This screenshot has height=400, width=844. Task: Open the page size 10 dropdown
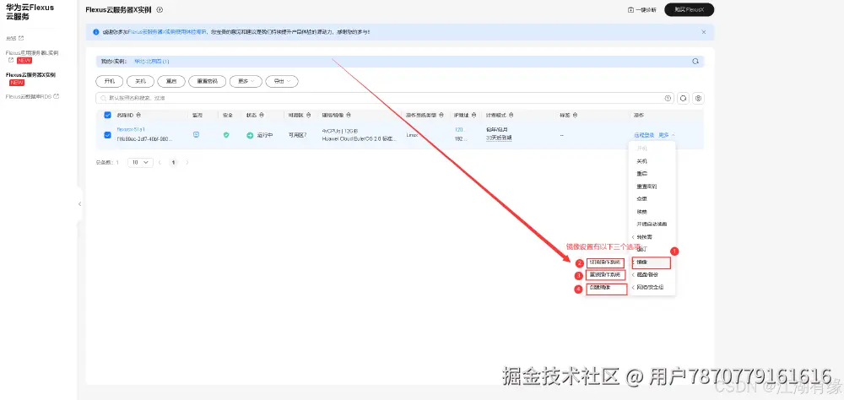[x=140, y=162]
